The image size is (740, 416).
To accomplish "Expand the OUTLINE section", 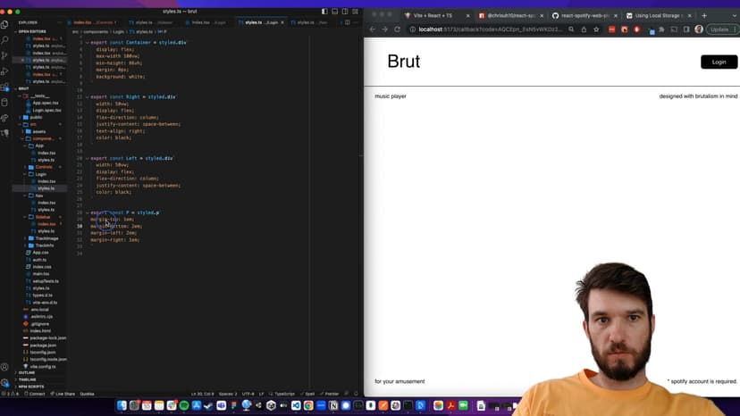I will pos(27,372).
